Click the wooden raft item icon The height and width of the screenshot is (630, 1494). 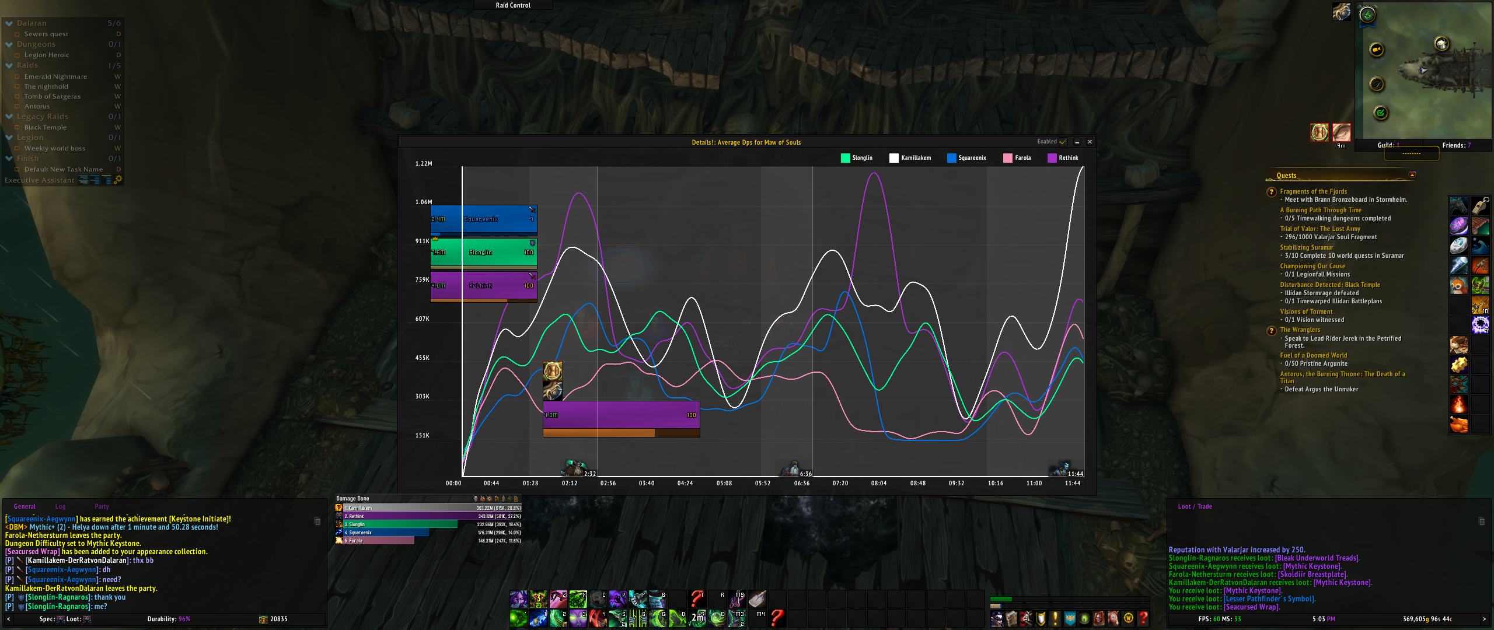pyautogui.click(x=1481, y=226)
